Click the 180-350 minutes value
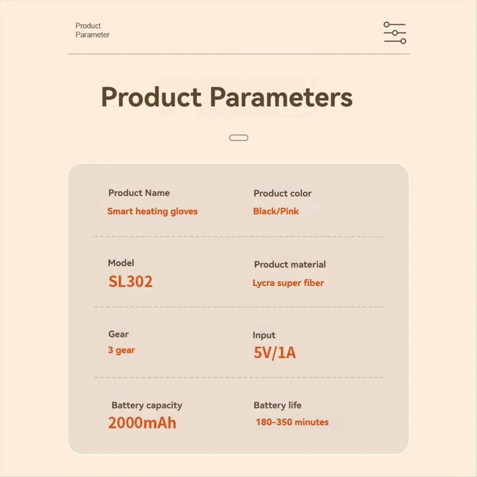The image size is (477, 477). coord(292,422)
